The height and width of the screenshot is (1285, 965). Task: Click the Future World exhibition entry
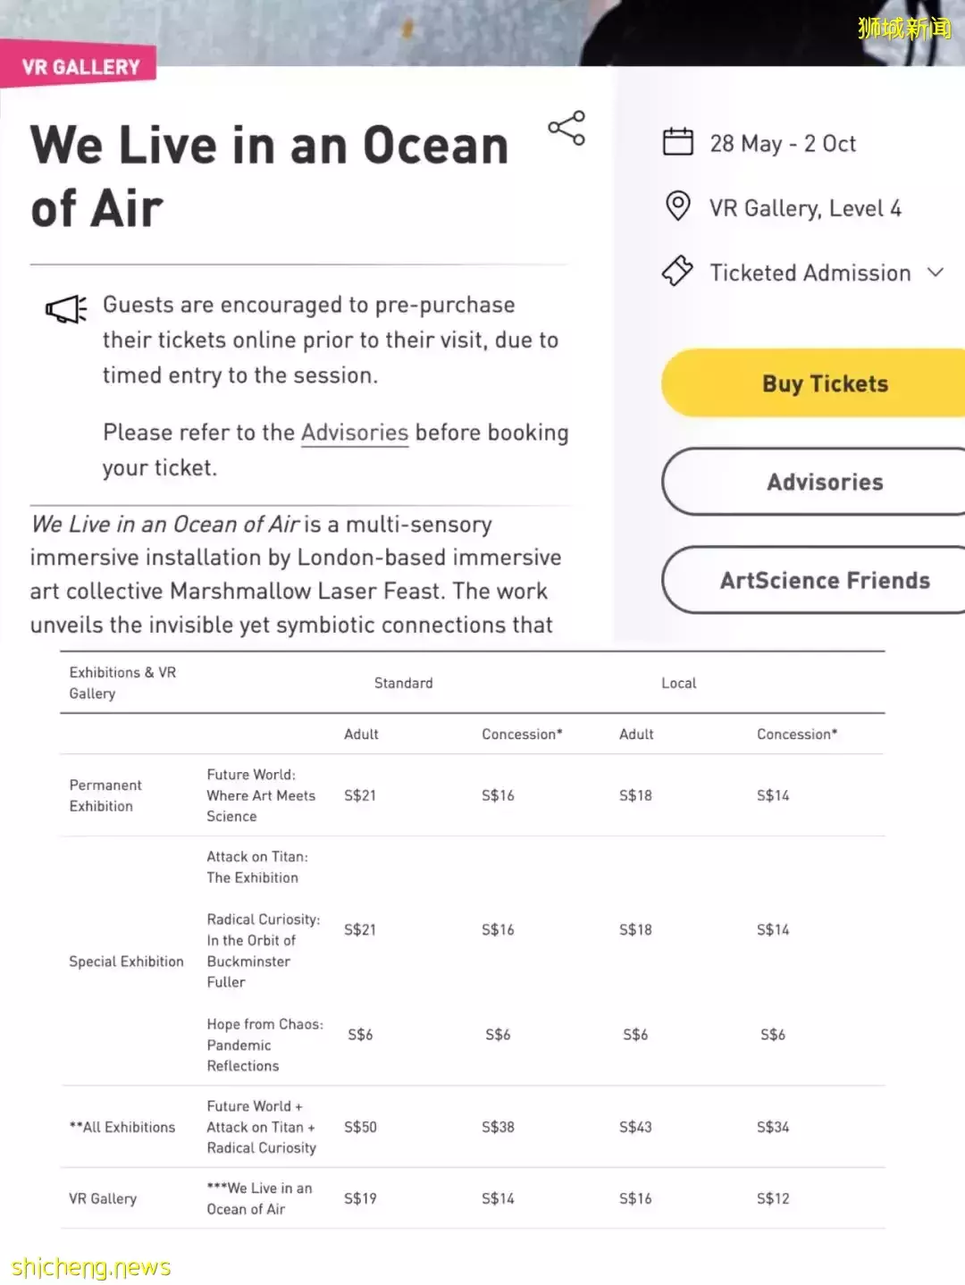click(x=260, y=795)
